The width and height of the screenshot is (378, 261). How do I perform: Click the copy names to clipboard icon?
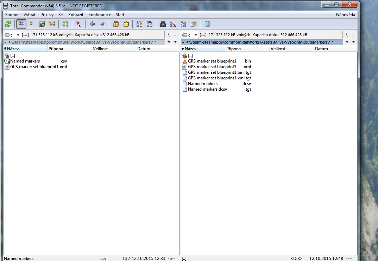pyautogui.click(x=194, y=24)
